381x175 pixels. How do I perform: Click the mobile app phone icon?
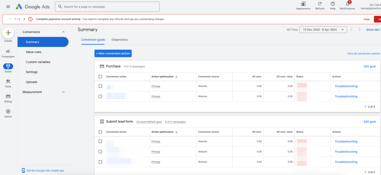23,171
